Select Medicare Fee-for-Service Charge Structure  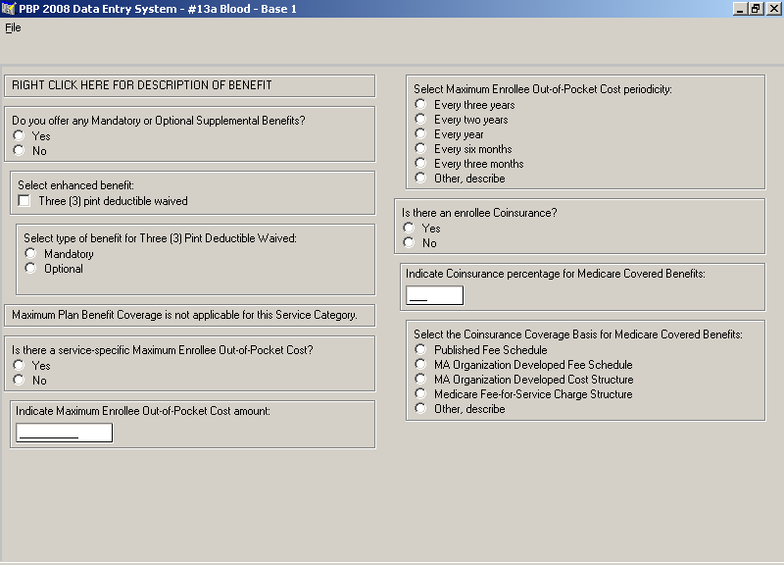pyautogui.click(x=421, y=394)
